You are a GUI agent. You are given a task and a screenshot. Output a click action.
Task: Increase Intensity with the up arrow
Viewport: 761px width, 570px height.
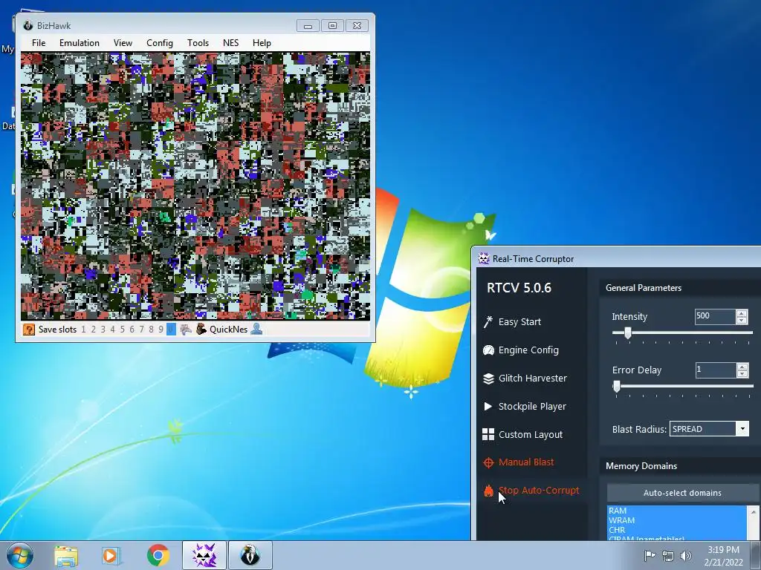coord(742,312)
